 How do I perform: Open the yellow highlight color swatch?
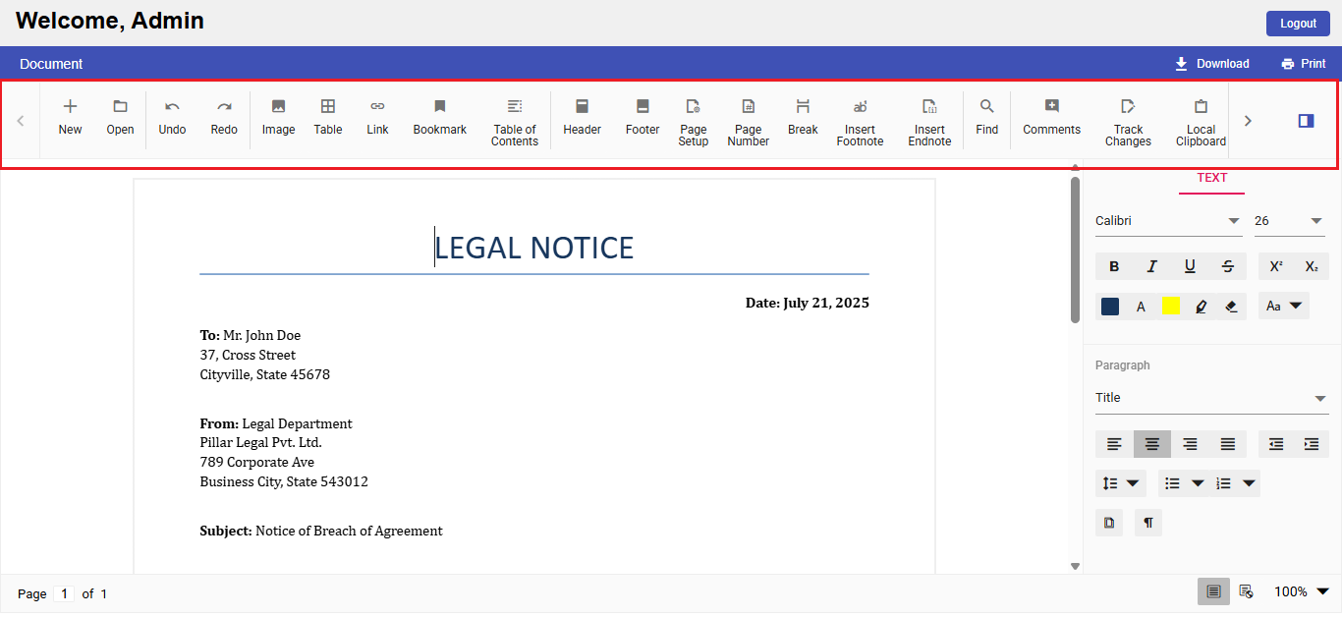point(1171,306)
